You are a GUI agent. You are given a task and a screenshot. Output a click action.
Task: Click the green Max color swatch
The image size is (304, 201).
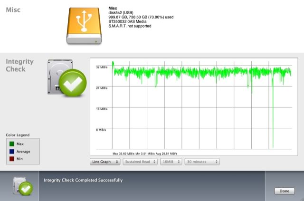12,144
